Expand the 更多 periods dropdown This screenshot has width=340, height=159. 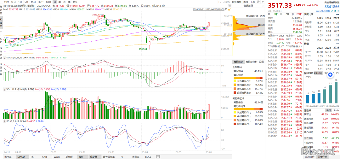coord(75,2)
